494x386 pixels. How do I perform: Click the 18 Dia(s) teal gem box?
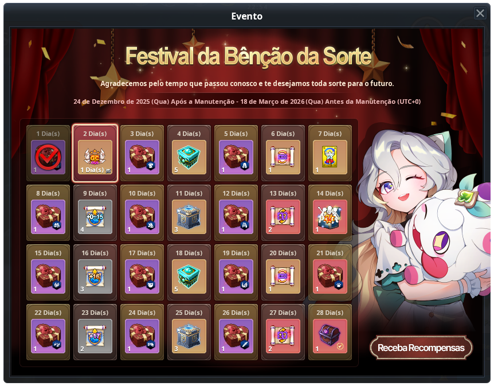(189, 276)
